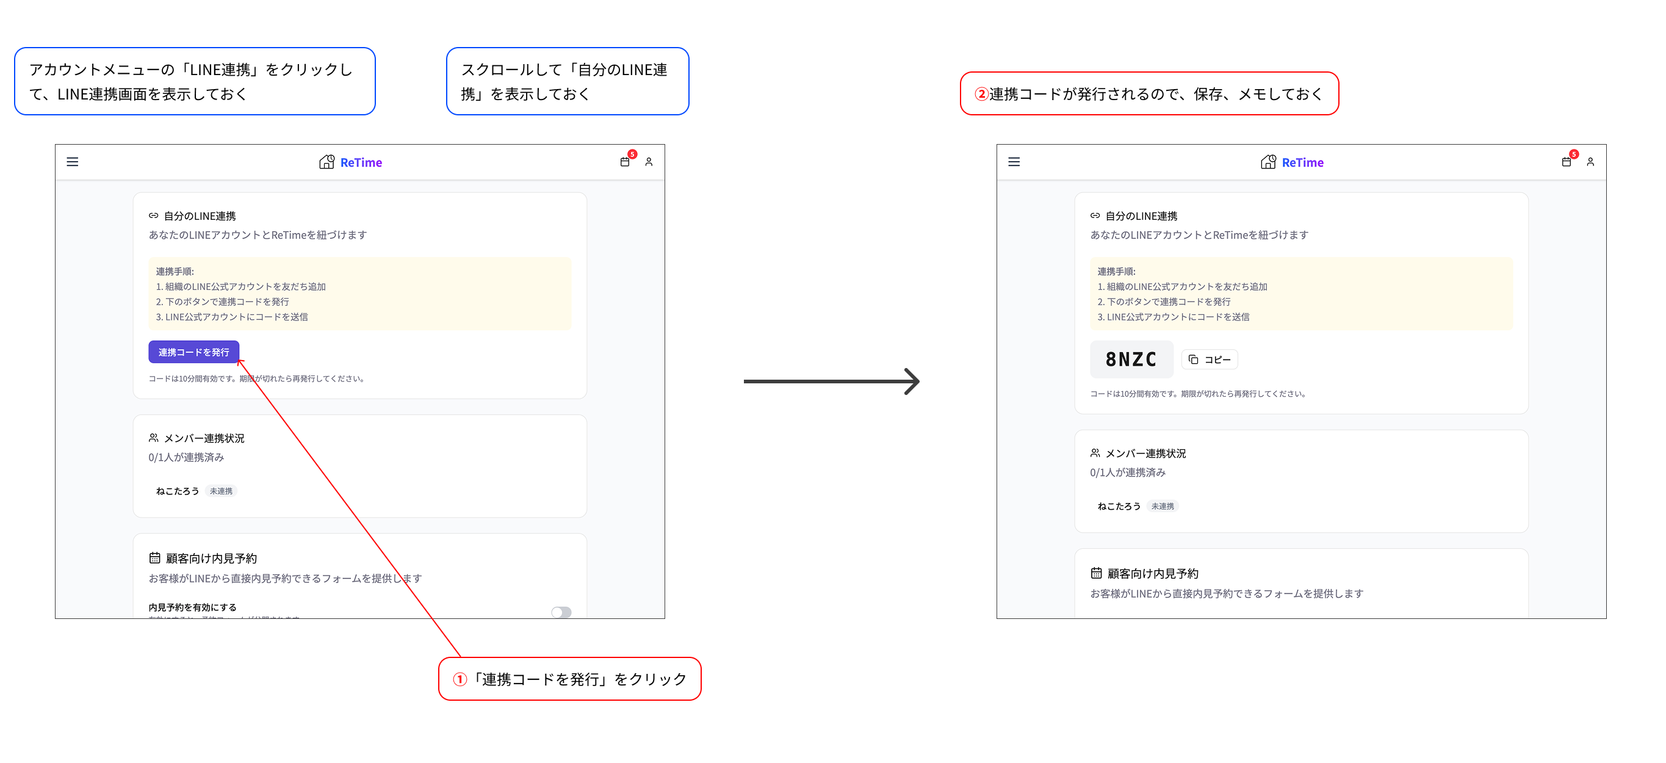Viewport: 1666px width, 763px height.
Task: Click the ReTime title text in the left screen
Action: [361, 162]
